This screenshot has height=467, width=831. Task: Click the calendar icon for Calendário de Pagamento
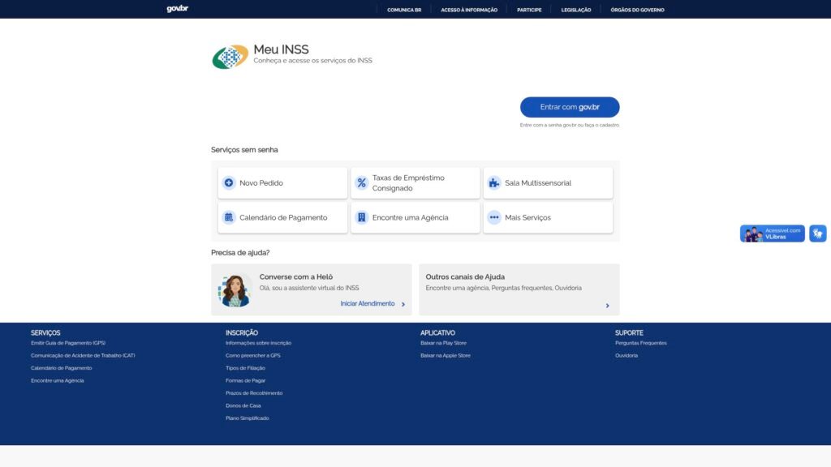pyautogui.click(x=229, y=217)
